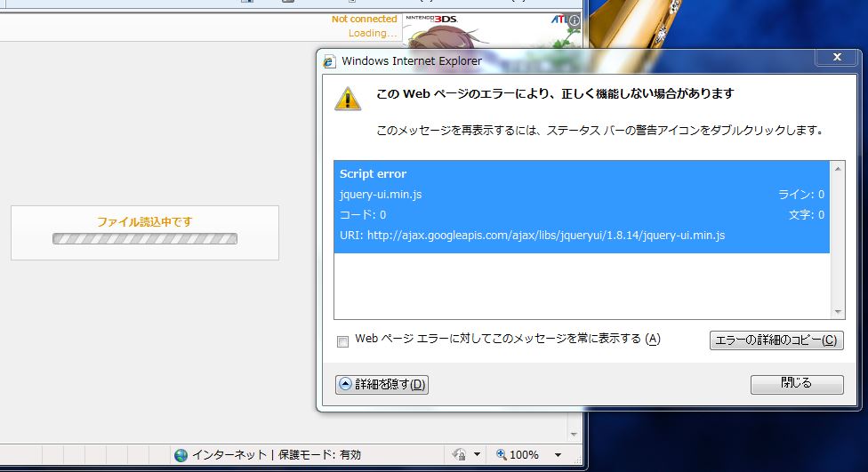Click the yellow warning triangle icon
The width and height of the screenshot is (868, 472).
click(x=348, y=99)
